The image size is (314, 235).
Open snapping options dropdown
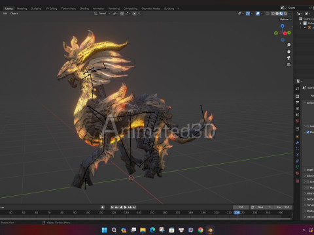[128, 14]
